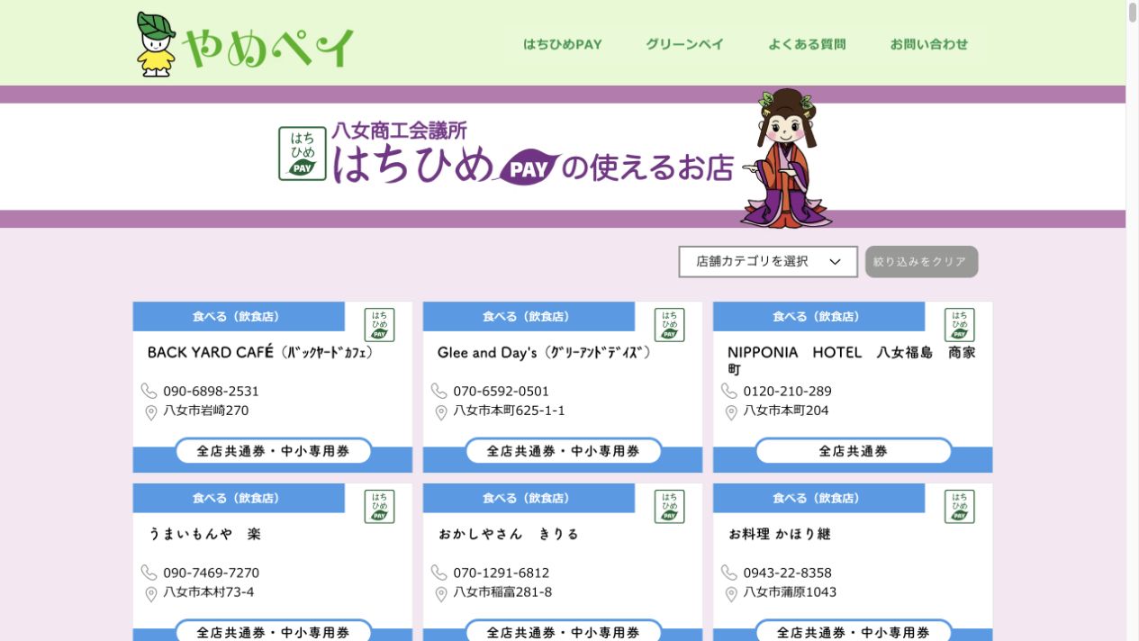The image size is (1139, 641).
Task: Click the 全店共通券 label on the NIPPONIA HOTEL card
Action: click(x=854, y=451)
